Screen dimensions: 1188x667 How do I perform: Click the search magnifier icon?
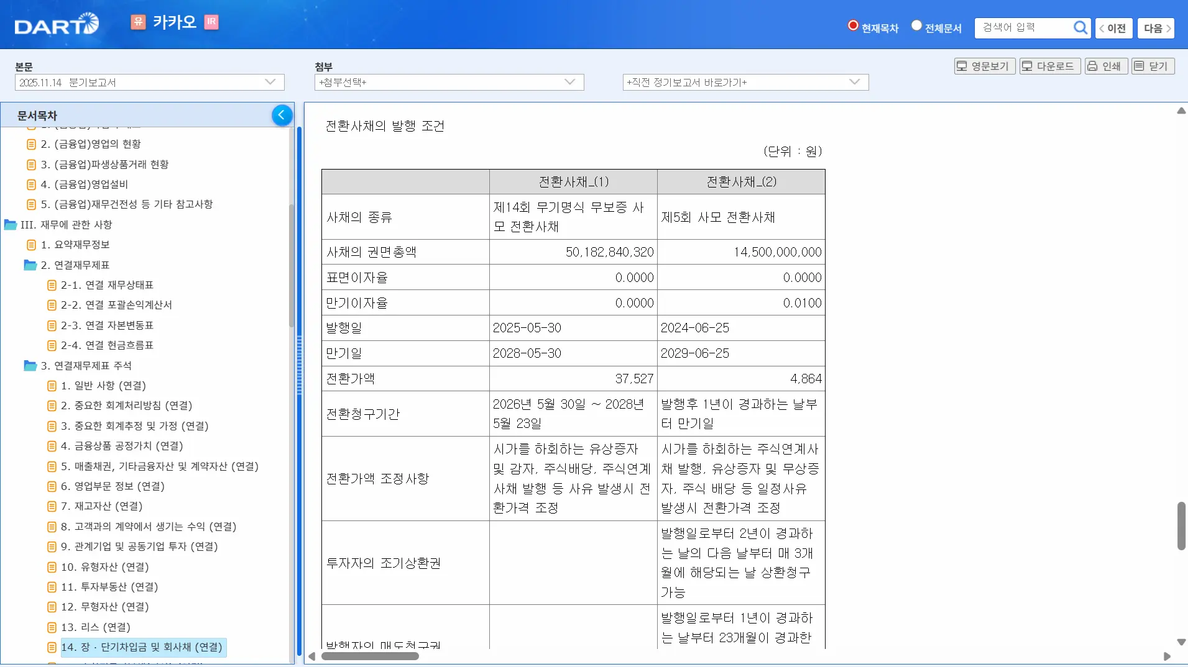(1082, 27)
